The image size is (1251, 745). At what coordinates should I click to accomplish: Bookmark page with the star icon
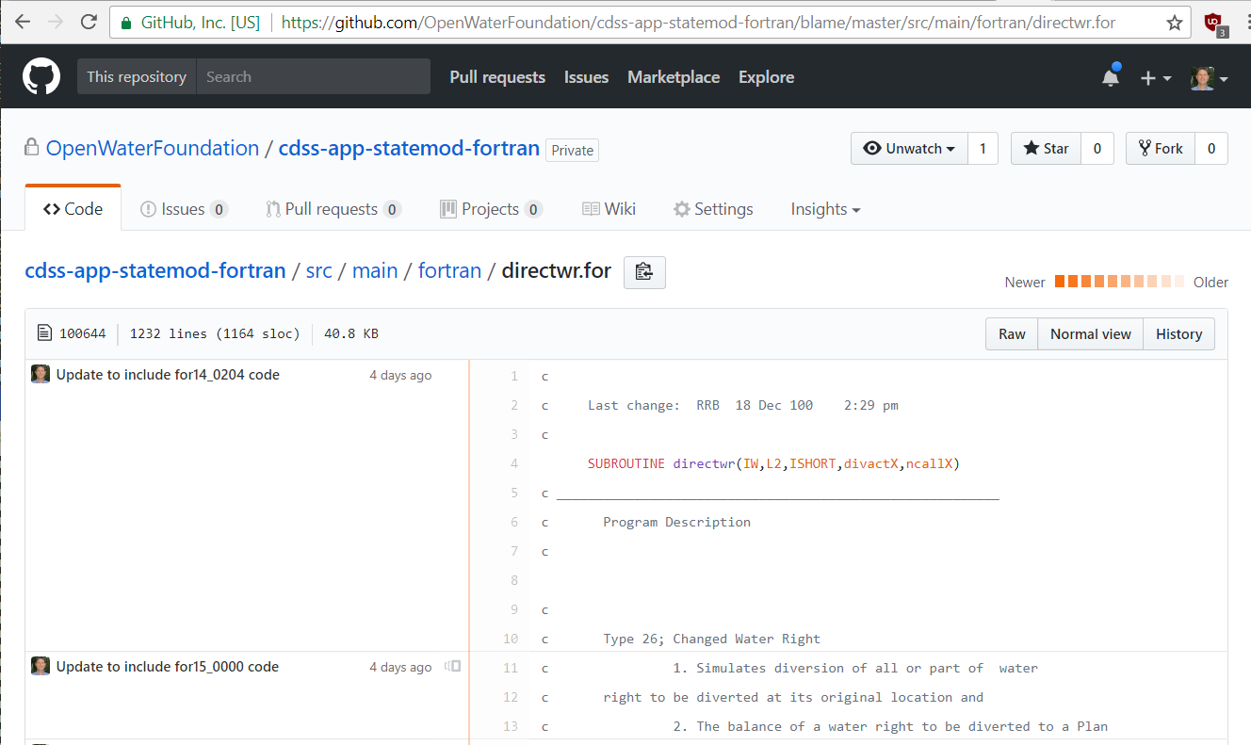[1174, 23]
